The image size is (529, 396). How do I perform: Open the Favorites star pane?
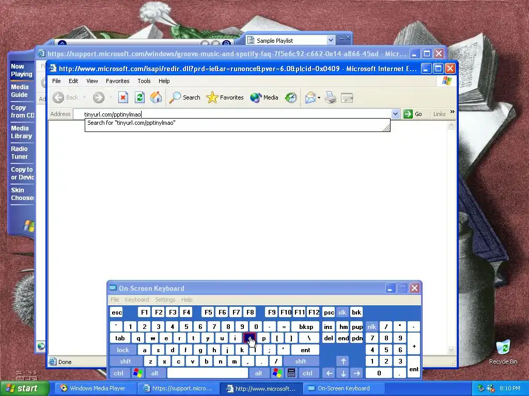tap(225, 97)
